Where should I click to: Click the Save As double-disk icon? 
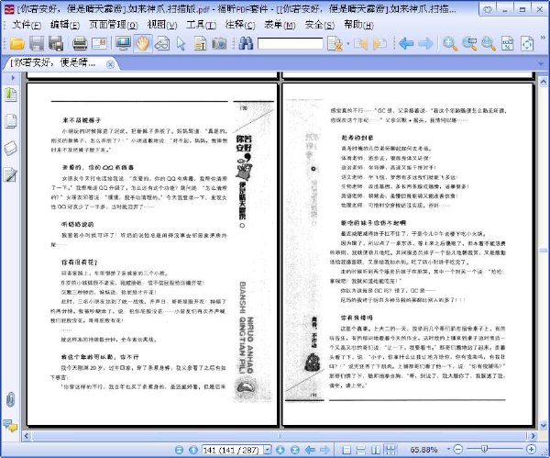pos(56,43)
